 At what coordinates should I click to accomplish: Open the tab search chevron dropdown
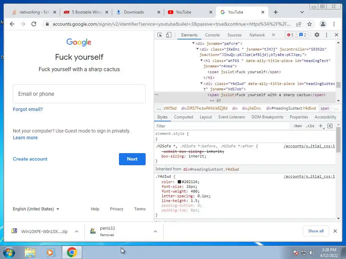[302, 12]
